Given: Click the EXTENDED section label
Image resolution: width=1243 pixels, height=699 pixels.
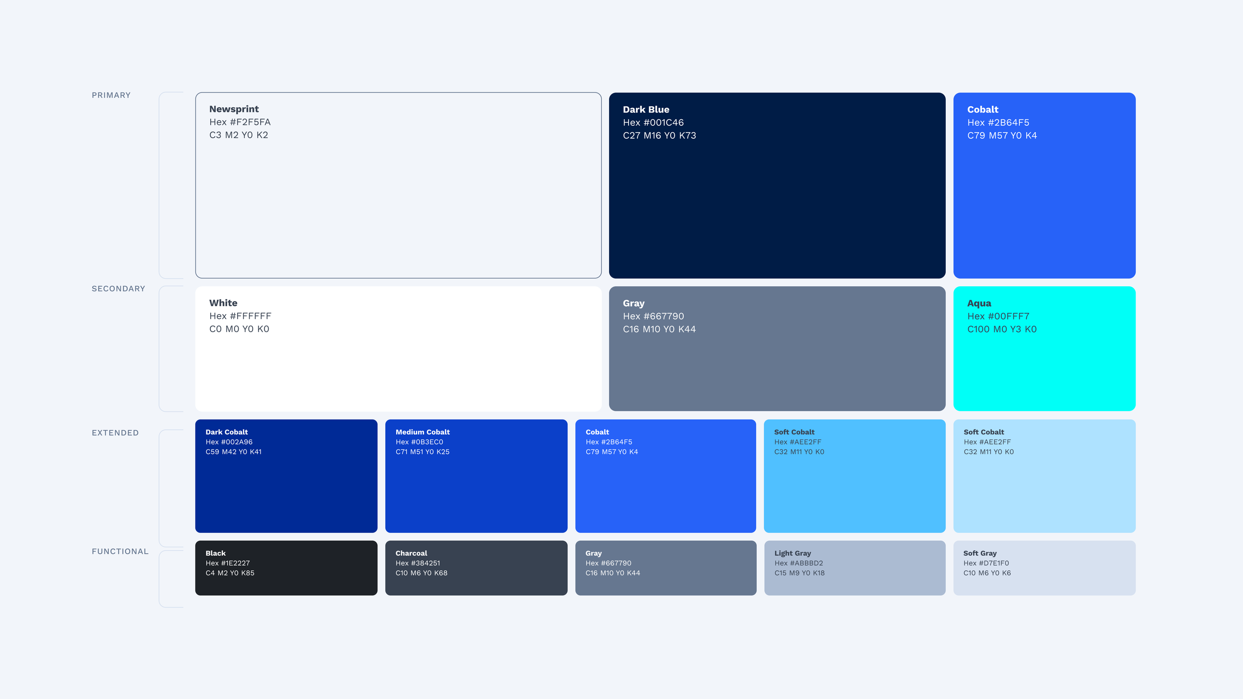Looking at the screenshot, I should tap(115, 433).
